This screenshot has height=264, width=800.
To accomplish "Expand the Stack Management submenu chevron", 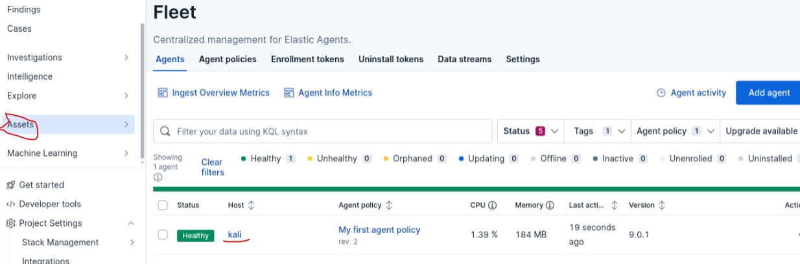I will point(132,243).
